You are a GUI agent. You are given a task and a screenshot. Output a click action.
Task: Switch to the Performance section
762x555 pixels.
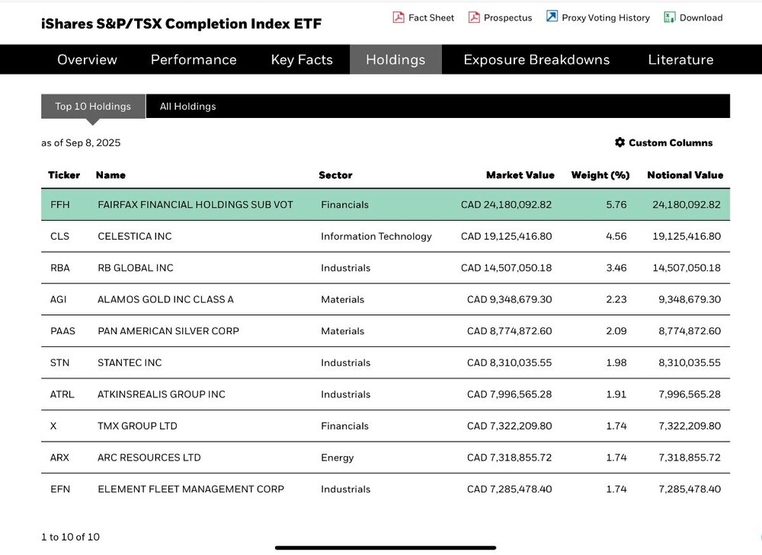[x=194, y=59]
